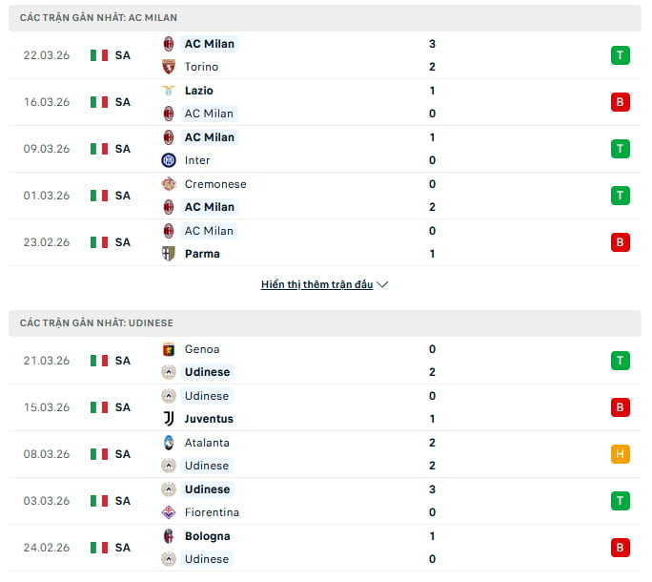Click the Torino club crest icon
The width and height of the screenshot is (652, 582).
point(169,67)
